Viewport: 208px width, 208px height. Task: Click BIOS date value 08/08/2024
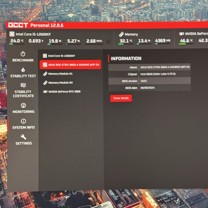[x=147, y=88]
